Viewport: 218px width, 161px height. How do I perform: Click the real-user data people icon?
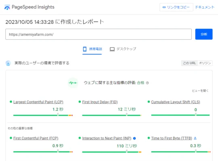(x=8, y=63)
